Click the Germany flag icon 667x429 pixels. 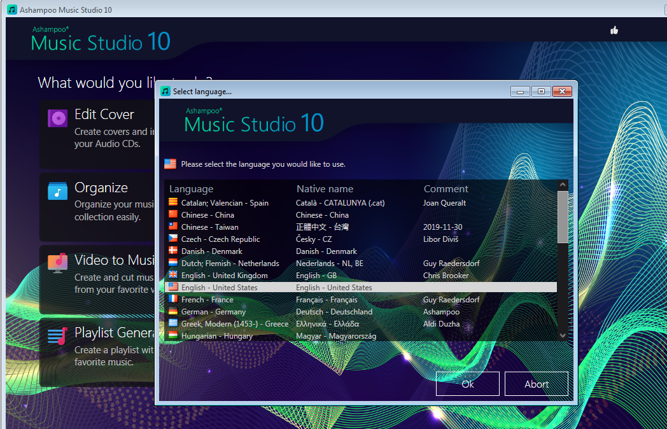pyautogui.click(x=173, y=311)
